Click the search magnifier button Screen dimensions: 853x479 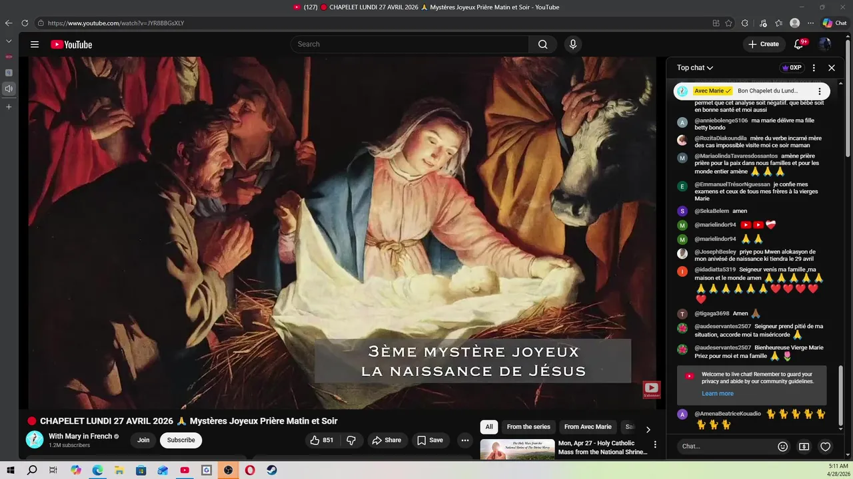(x=542, y=45)
